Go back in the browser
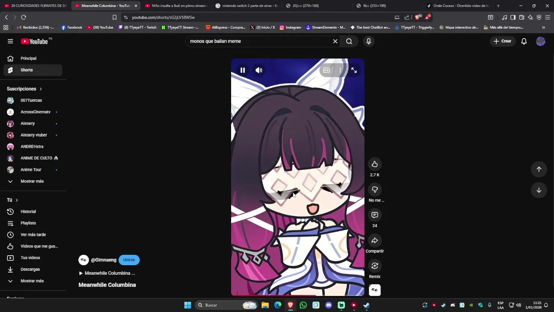Viewport: 554px width, 312px height. 6,17
